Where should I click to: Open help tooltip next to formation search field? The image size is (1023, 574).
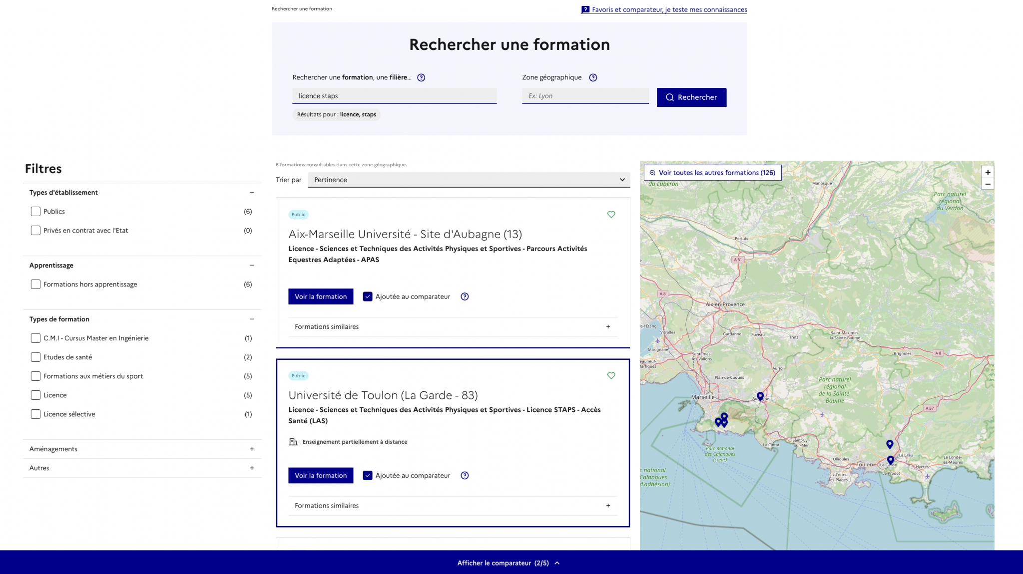pos(421,77)
